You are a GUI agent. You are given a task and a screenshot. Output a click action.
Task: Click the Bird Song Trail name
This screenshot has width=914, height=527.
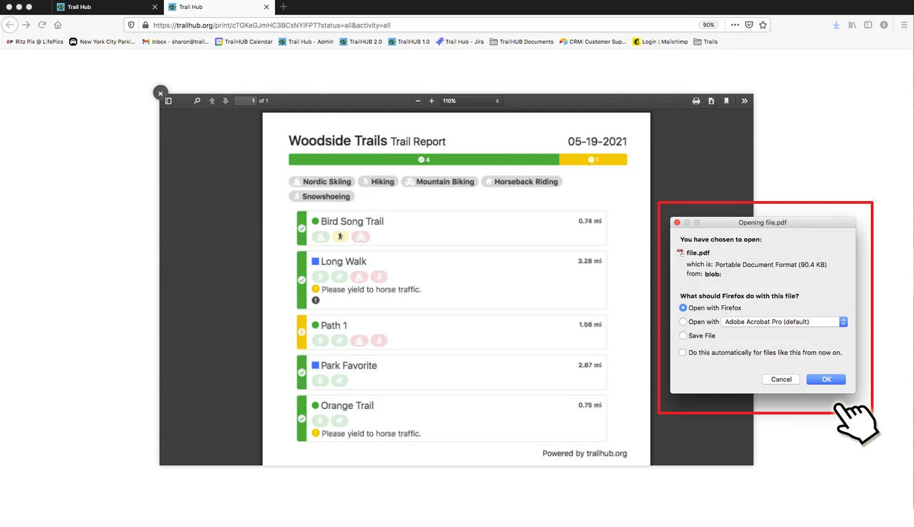(x=352, y=222)
